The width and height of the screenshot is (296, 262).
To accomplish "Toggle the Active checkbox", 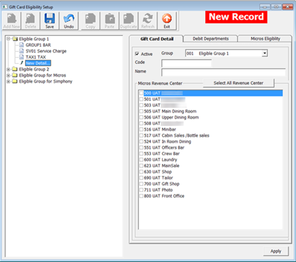I will [x=137, y=54].
